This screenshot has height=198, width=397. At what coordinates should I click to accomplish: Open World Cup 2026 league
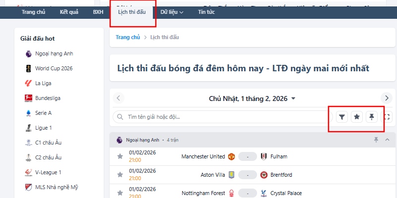[x=54, y=68]
